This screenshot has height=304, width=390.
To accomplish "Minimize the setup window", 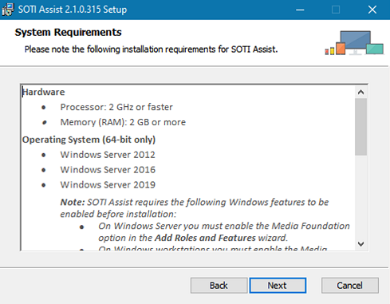I will pos(300,10).
